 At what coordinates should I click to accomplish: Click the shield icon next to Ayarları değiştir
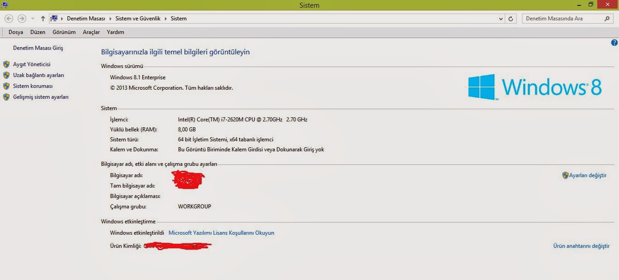(x=565, y=175)
